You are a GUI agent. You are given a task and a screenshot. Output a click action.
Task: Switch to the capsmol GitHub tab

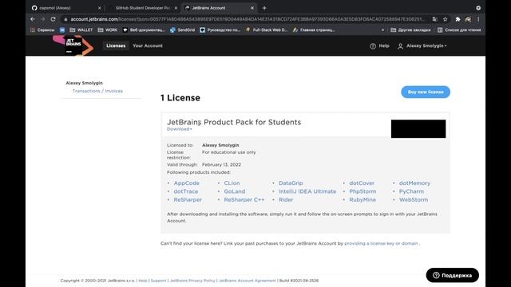pos(65,8)
